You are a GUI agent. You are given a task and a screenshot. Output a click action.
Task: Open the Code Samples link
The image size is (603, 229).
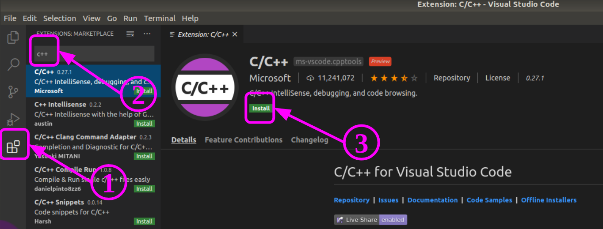[x=489, y=200]
